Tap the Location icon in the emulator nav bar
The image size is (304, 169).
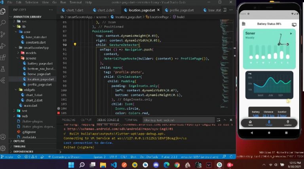coord(288,123)
